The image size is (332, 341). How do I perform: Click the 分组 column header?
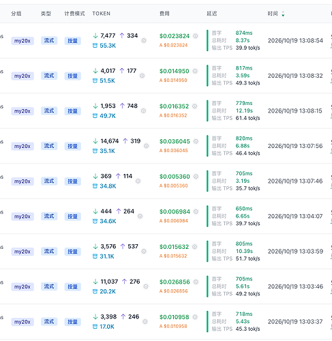[16, 14]
